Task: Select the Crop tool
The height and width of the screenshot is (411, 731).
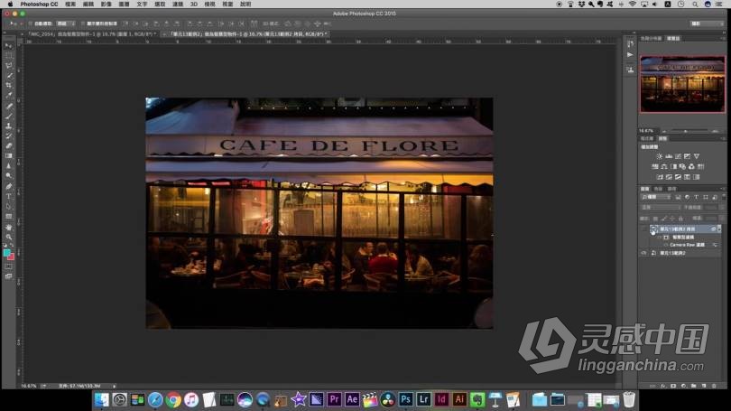Action: tap(8, 86)
